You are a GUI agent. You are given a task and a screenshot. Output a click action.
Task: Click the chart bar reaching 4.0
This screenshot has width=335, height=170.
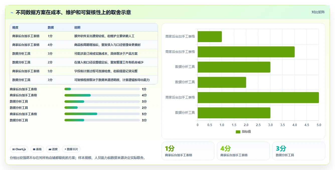[246, 52]
